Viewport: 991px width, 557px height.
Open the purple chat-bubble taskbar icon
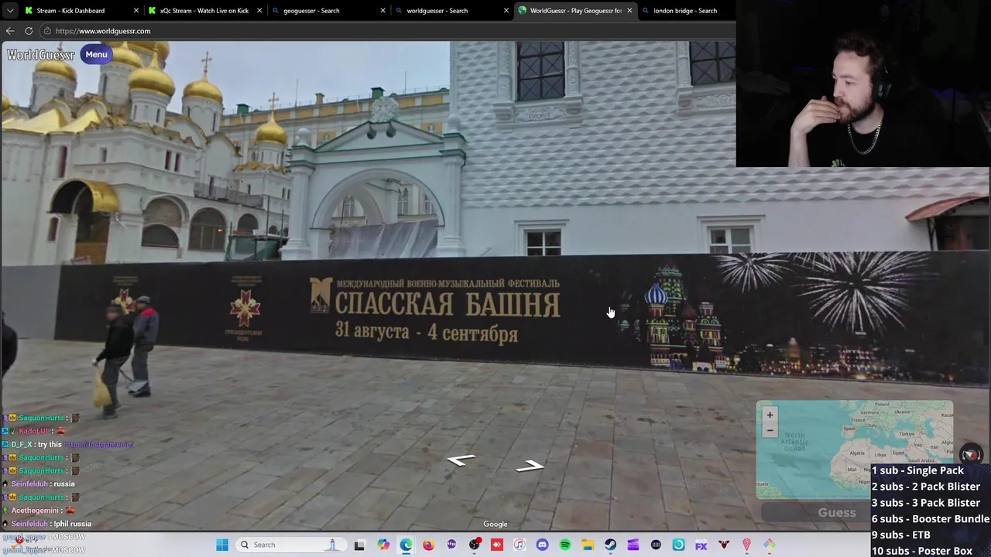451,545
